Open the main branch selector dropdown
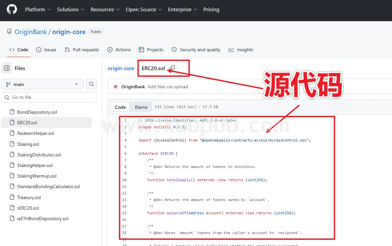Viewport: 392px width, 246px height. pyautogui.click(x=42, y=84)
